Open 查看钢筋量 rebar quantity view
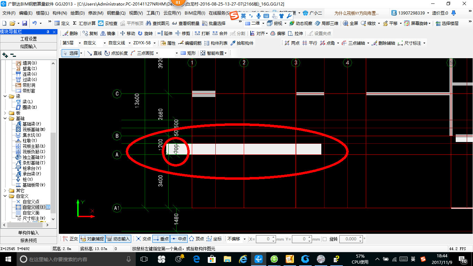The image size is (473, 266). tap(186, 23)
